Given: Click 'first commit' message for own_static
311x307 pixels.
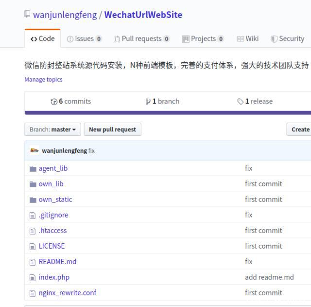Looking at the screenshot, I should pyautogui.click(x=263, y=199).
